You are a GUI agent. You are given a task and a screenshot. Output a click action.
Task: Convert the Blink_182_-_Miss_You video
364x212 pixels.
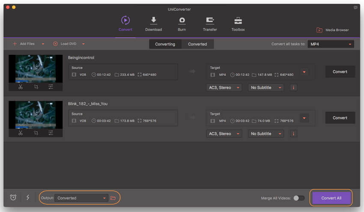pyautogui.click(x=340, y=118)
